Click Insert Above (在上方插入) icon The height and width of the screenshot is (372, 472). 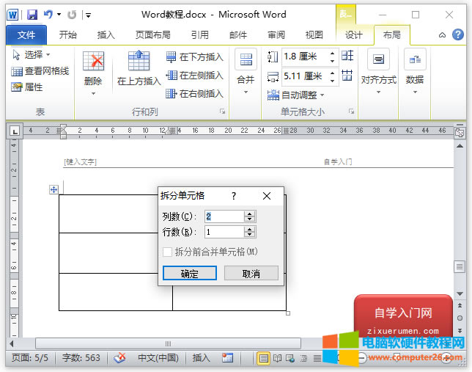point(139,61)
